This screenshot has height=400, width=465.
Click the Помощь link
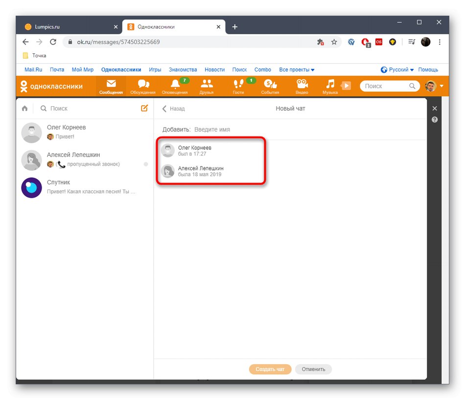click(428, 70)
